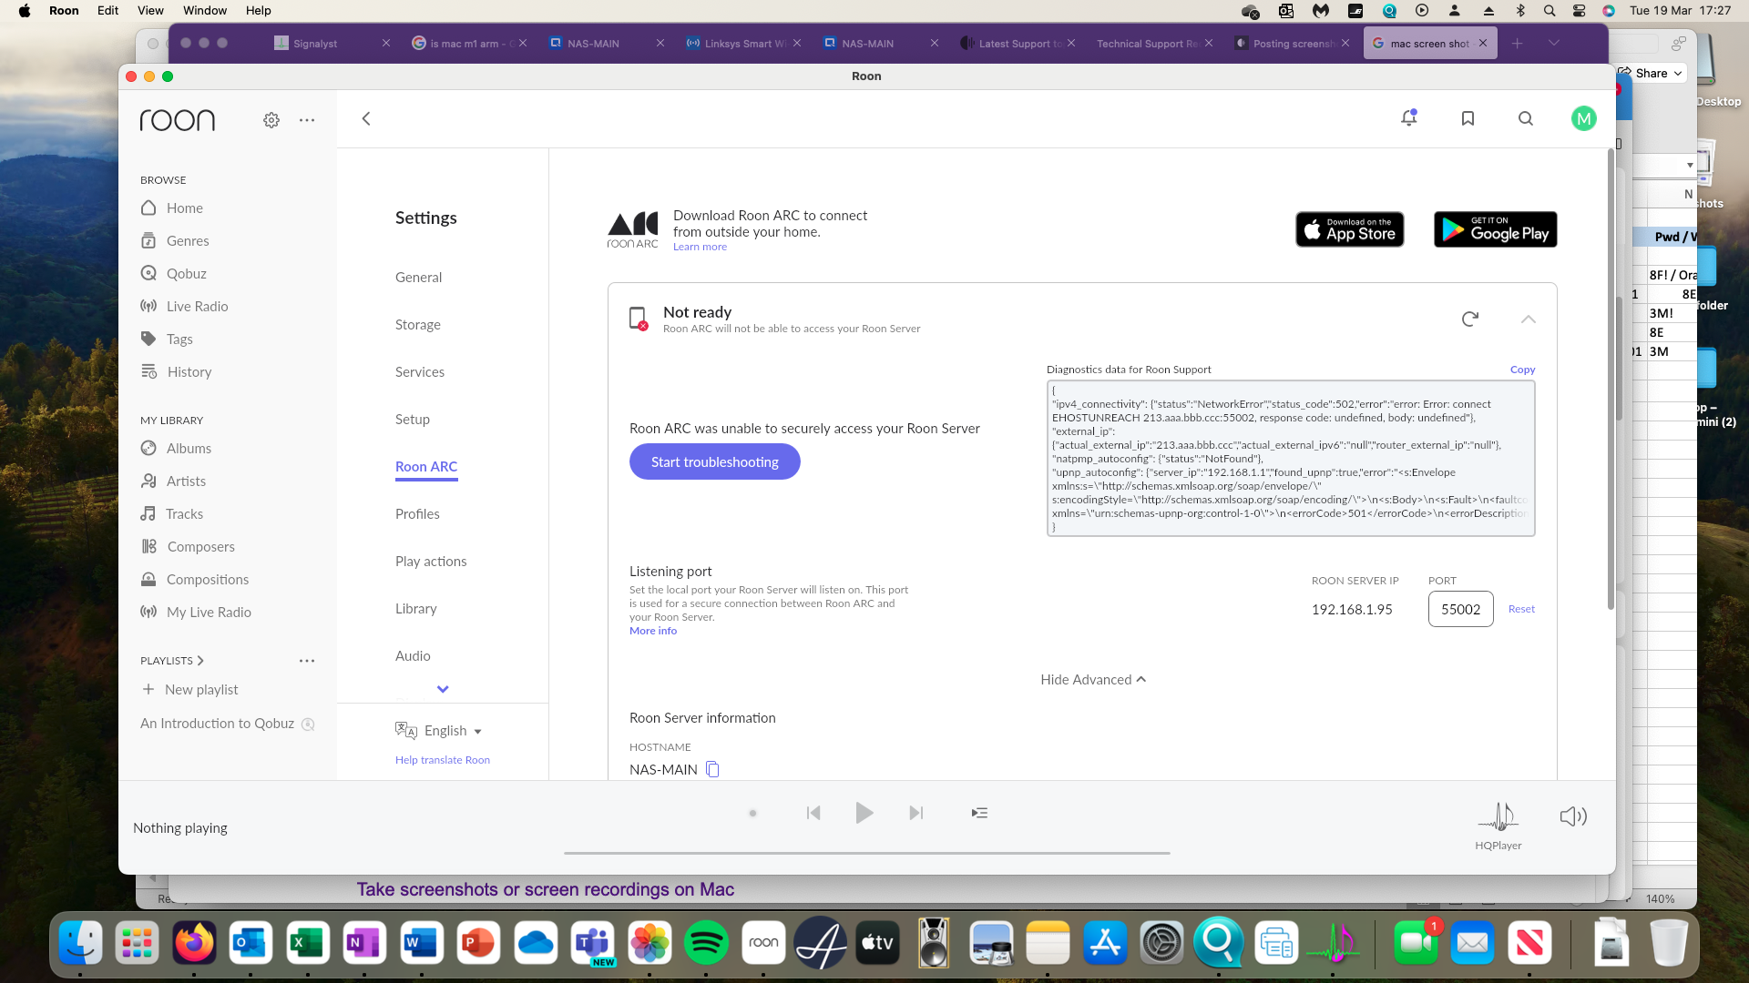
Task: Open Live Radio in sidebar
Action: [x=197, y=307]
